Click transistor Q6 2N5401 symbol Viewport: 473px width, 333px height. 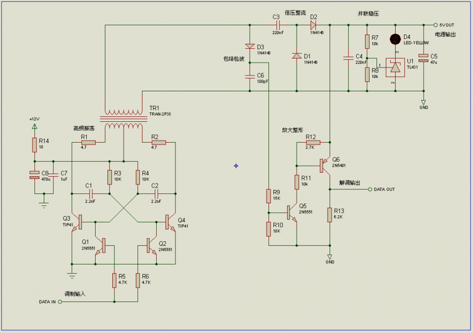point(323,165)
